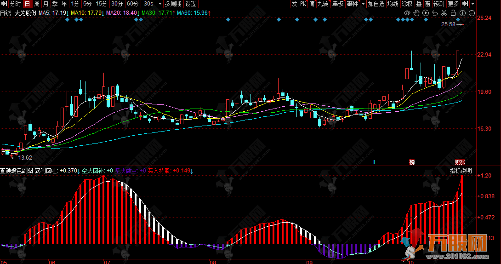Click the collapse arrow icon at top-left
The height and width of the screenshot is (264, 501).
[x=5, y=4]
